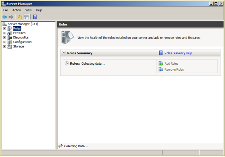Click the large server roles header icon

67,37
